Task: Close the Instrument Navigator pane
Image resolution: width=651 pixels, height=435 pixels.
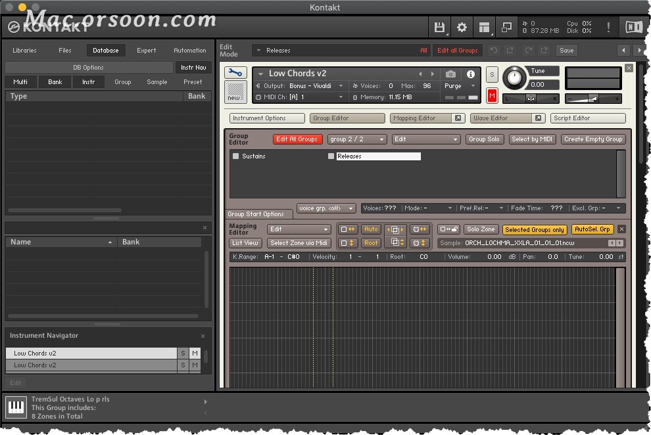Action: (203, 336)
